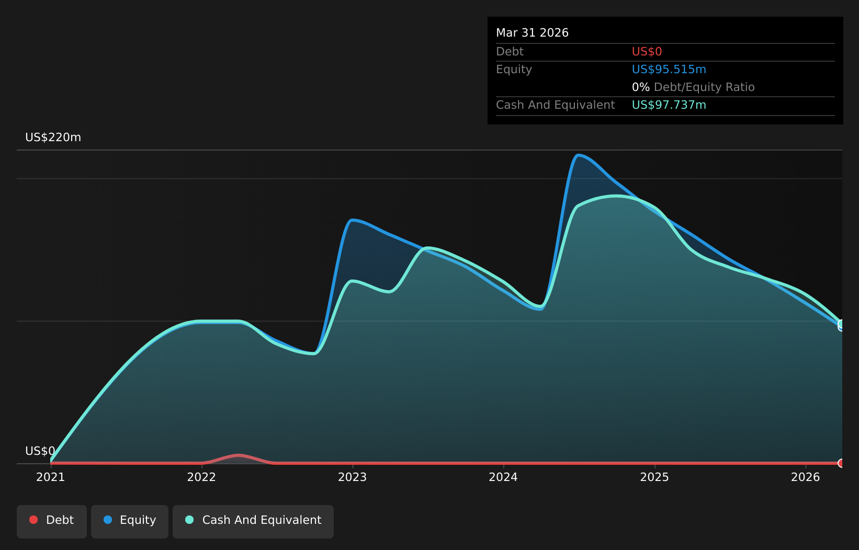The width and height of the screenshot is (859, 550).
Task: Click the 2022 axis label
Action: tap(201, 477)
